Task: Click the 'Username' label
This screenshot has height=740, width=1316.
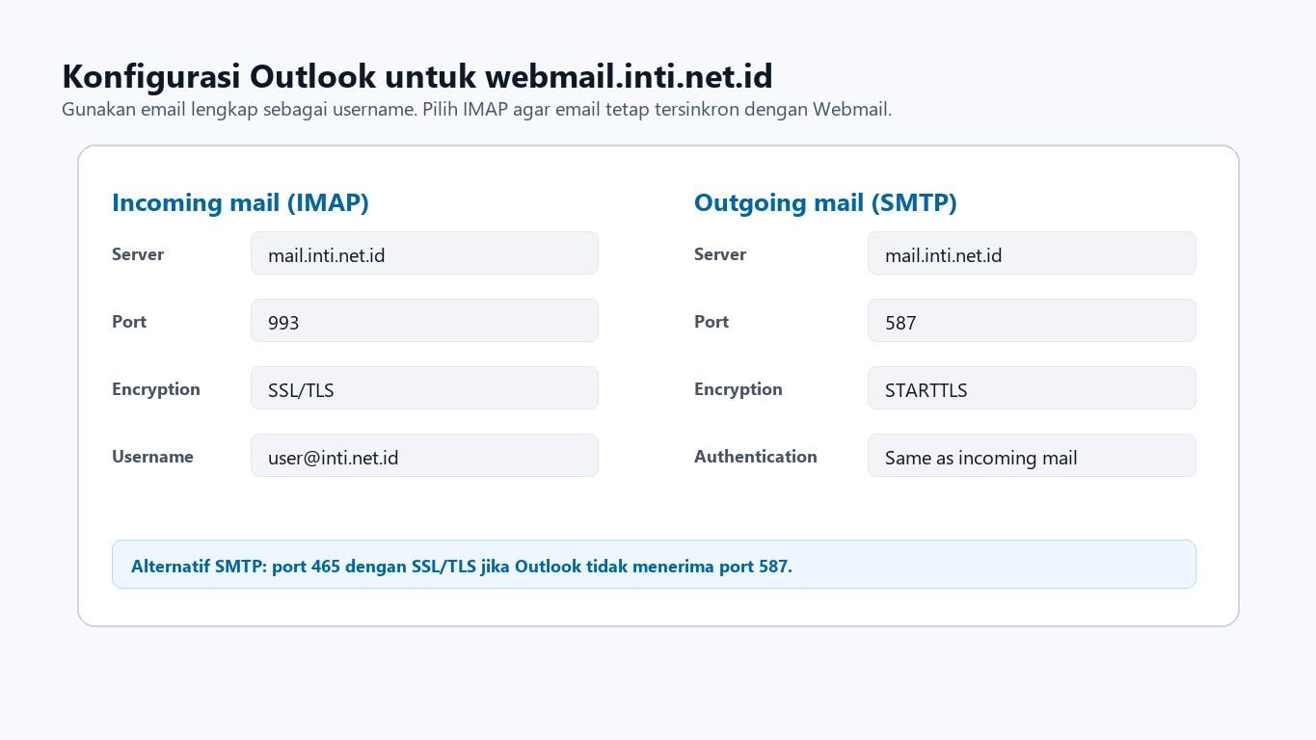Action: point(152,457)
